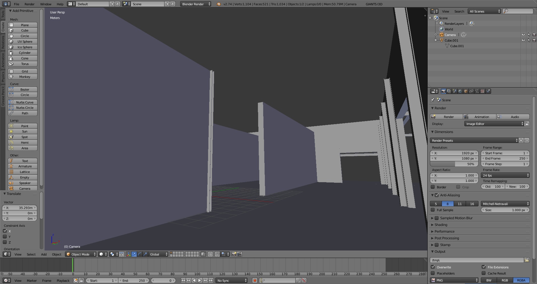Toggle proportional editing circle icon in viewport header
537x284 pixels.
click(x=210, y=254)
